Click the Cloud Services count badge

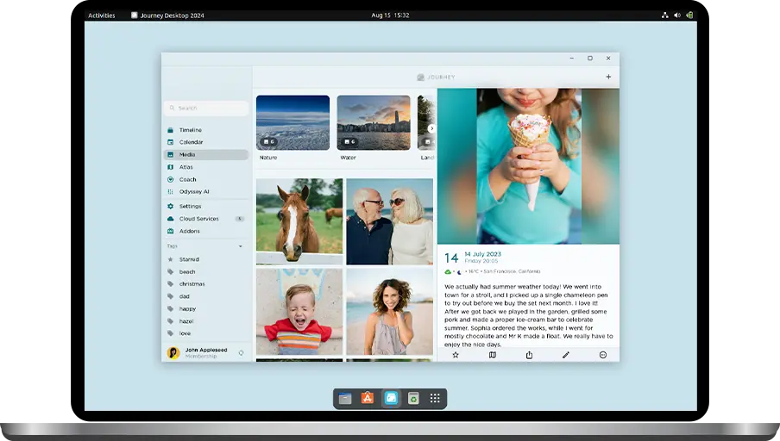(240, 219)
